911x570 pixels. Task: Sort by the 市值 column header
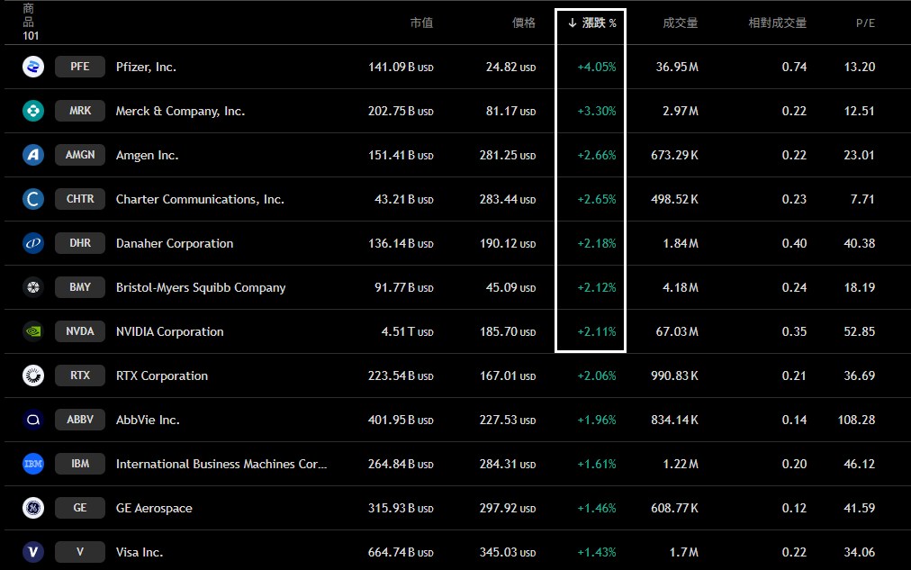pyautogui.click(x=421, y=23)
